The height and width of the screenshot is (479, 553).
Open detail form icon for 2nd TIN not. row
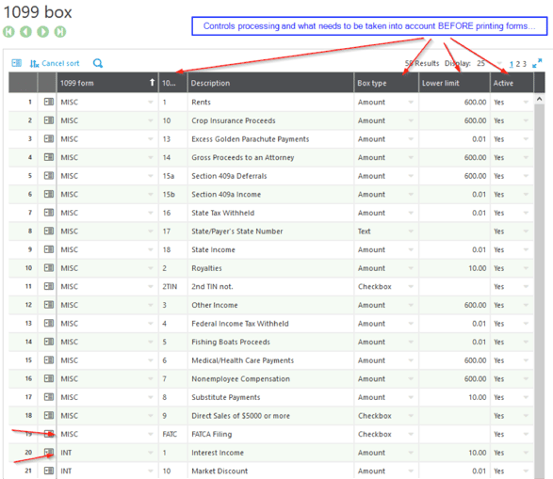[49, 286]
